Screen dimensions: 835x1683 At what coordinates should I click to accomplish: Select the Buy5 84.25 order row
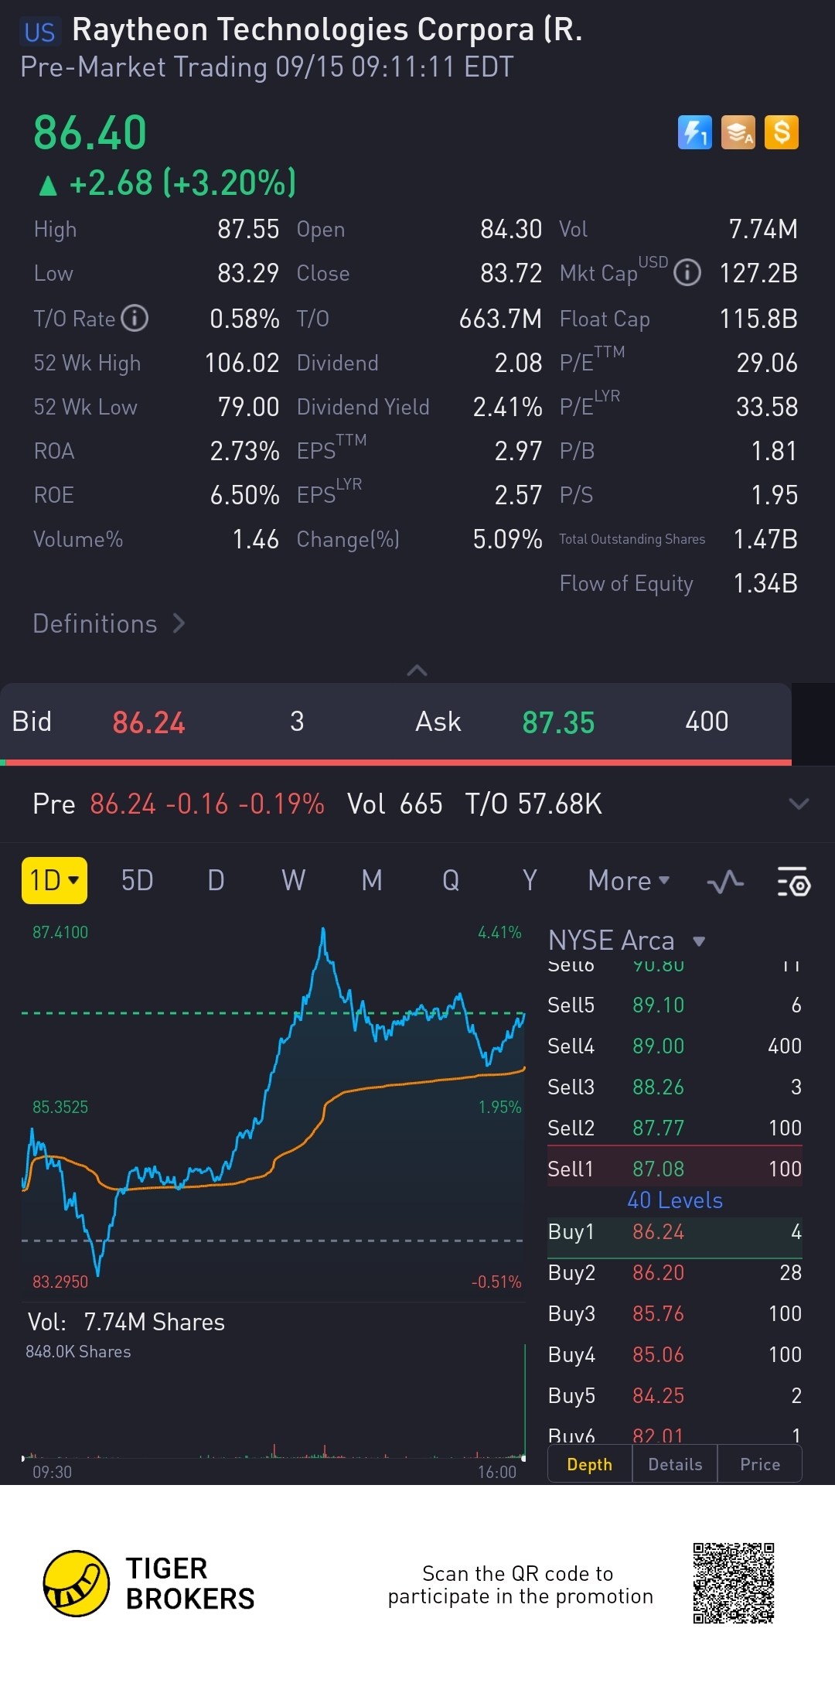675,1395
